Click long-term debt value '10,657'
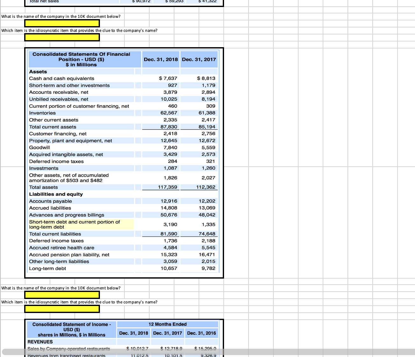The height and width of the screenshot is (357, 415). coord(169,268)
